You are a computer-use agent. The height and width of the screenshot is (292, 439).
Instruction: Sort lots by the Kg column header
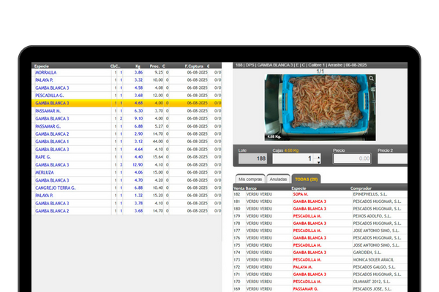[138, 65]
